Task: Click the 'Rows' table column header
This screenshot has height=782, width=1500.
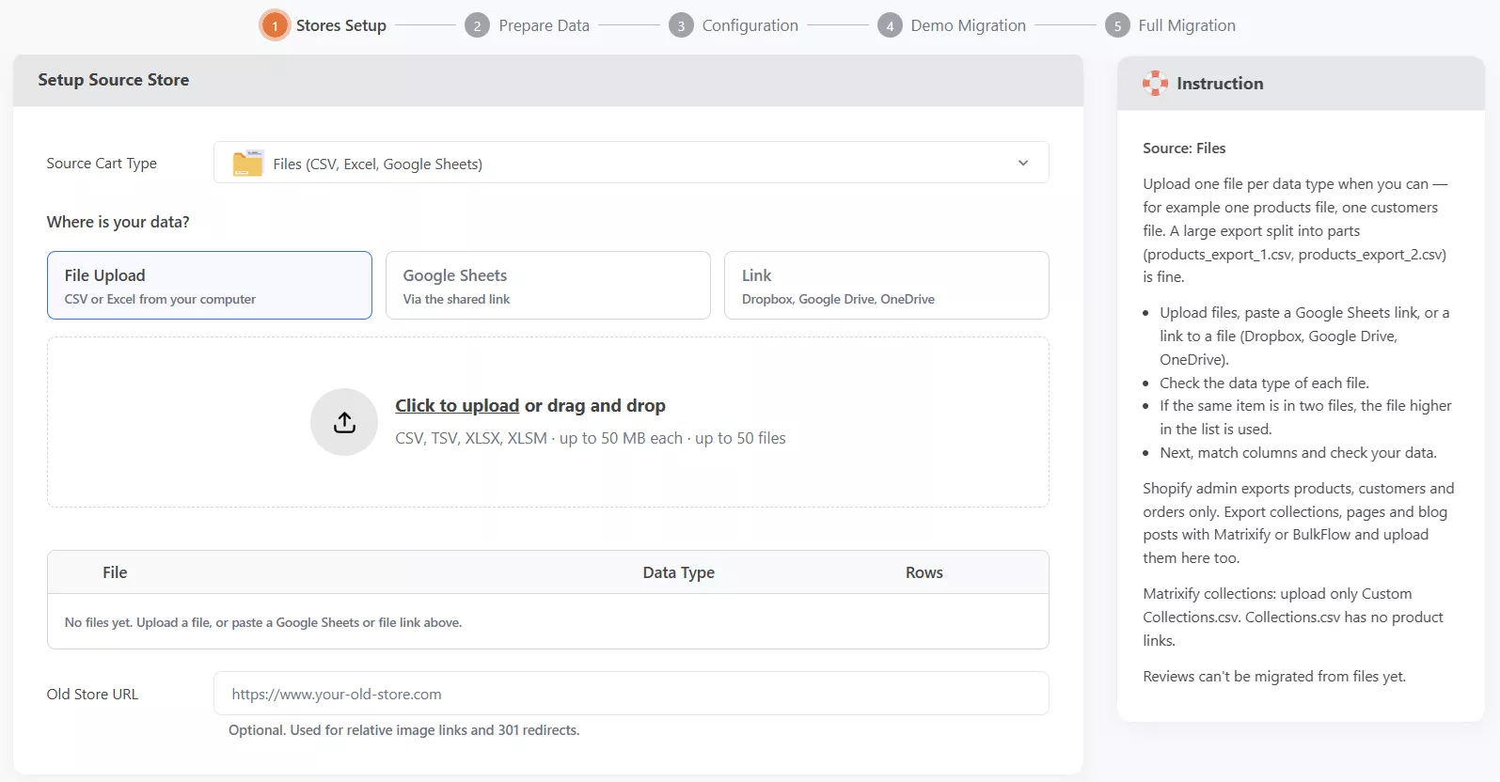Action: coord(924,572)
